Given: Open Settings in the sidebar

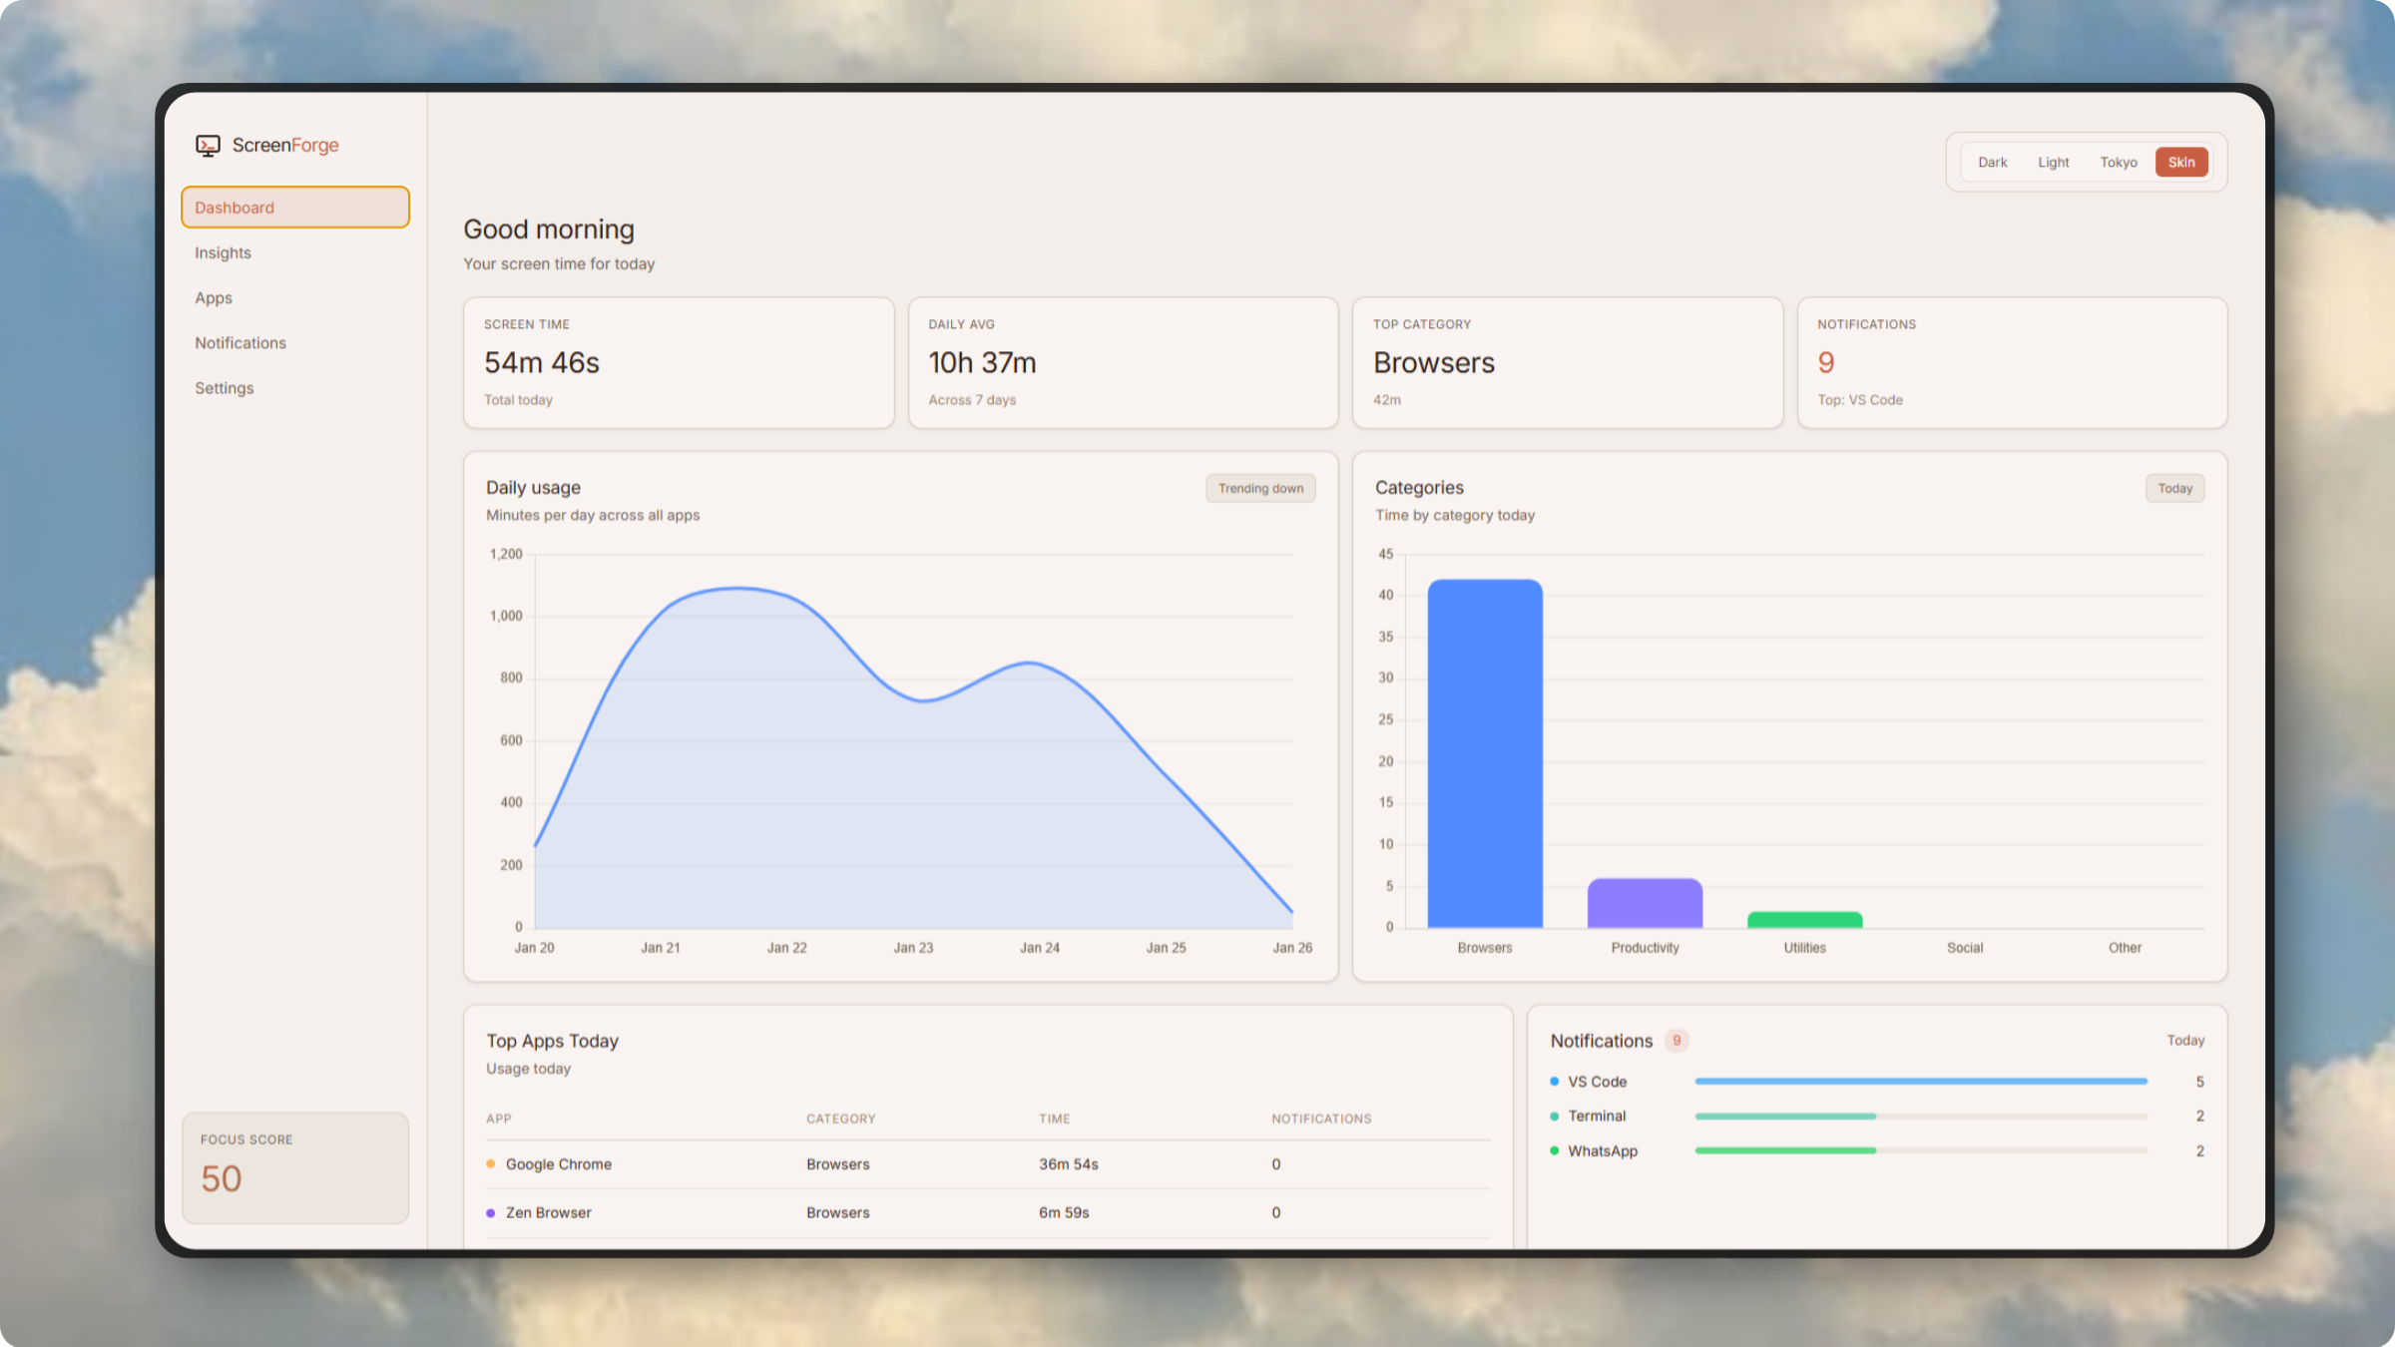Looking at the screenshot, I should (x=225, y=388).
